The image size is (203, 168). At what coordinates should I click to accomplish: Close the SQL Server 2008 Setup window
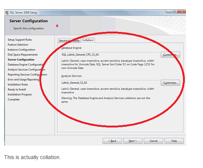pyautogui.click(x=181, y=12)
